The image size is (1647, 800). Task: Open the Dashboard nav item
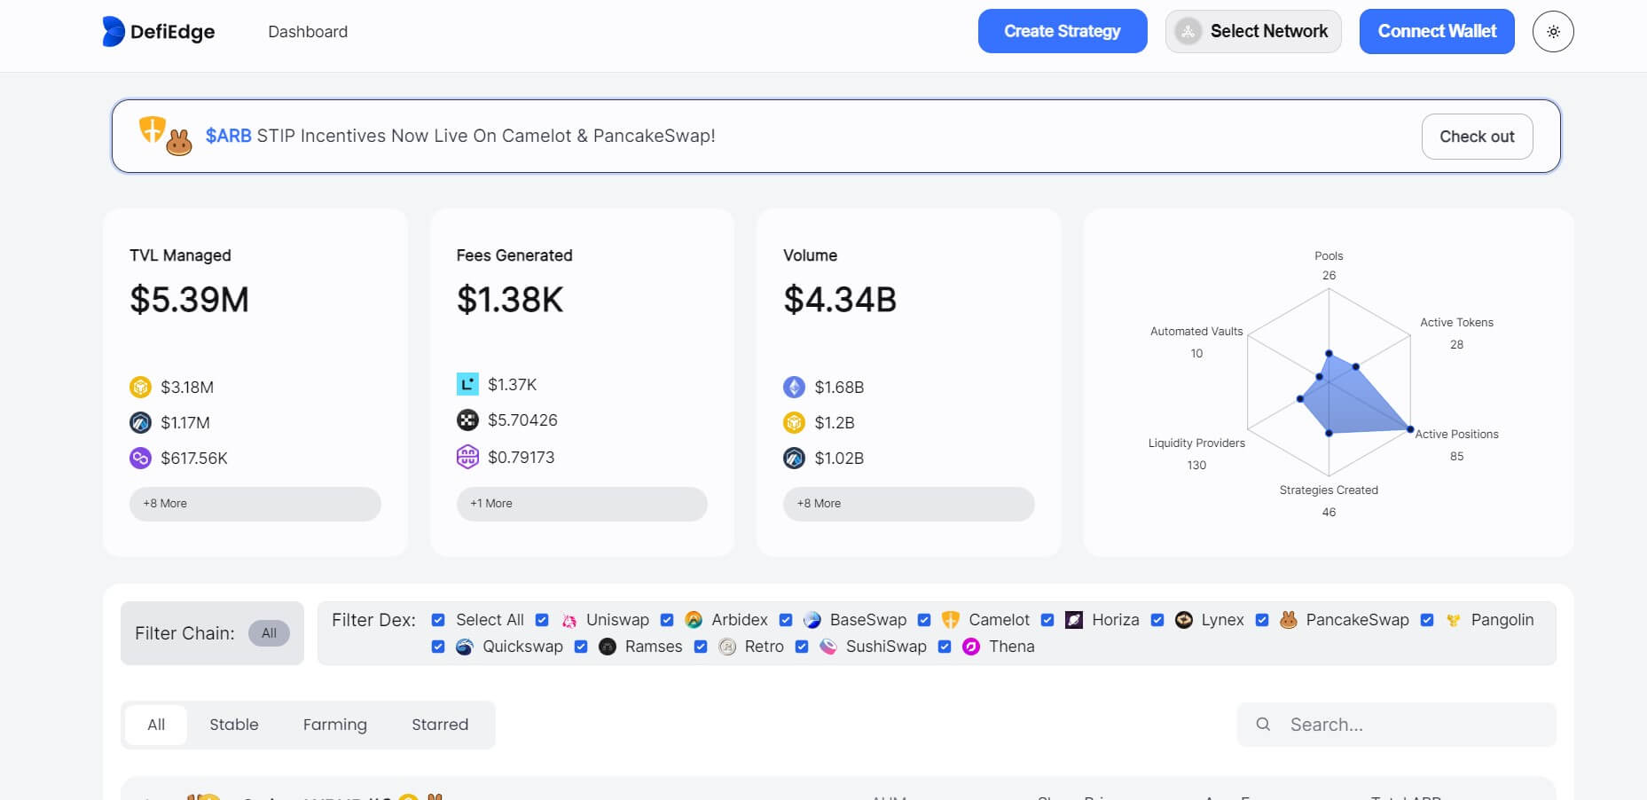[308, 32]
